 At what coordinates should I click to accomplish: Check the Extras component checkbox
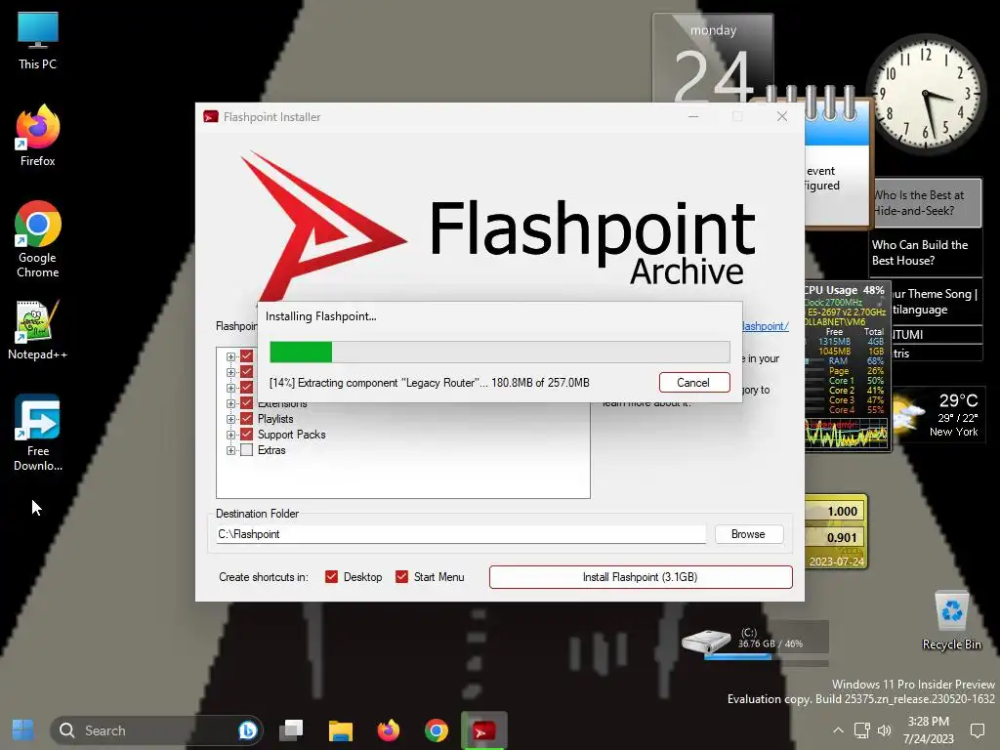coord(247,450)
